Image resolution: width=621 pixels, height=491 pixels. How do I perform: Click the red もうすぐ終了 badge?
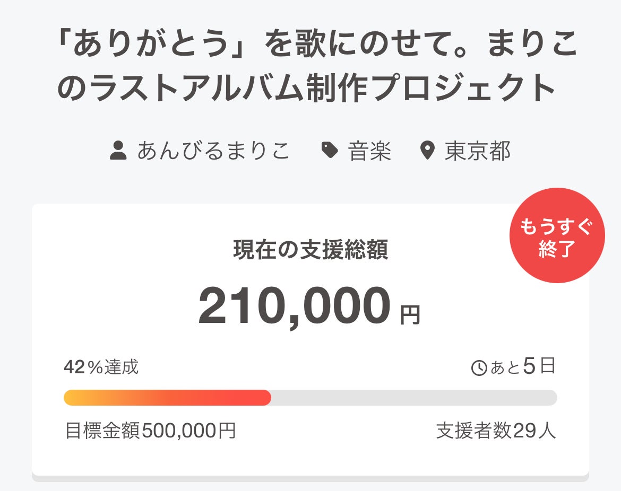pyautogui.click(x=557, y=235)
